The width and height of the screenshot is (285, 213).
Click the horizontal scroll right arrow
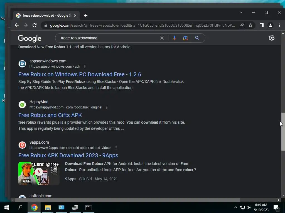click(x=278, y=200)
